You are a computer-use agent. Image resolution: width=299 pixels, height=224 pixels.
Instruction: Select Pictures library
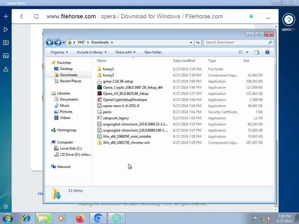coord(66,112)
